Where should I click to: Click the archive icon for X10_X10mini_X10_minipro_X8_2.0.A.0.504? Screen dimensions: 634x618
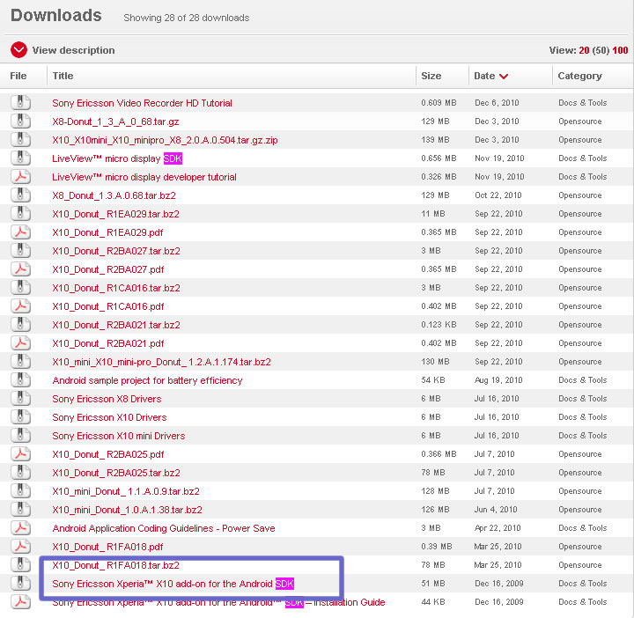pyautogui.click(x=20, y=140)
